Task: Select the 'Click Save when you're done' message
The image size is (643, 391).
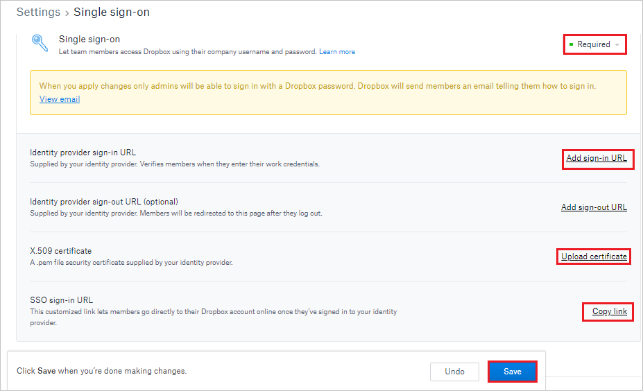Action: (x=102, y=371)
